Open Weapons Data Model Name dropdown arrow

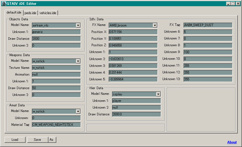click(78, 61)
